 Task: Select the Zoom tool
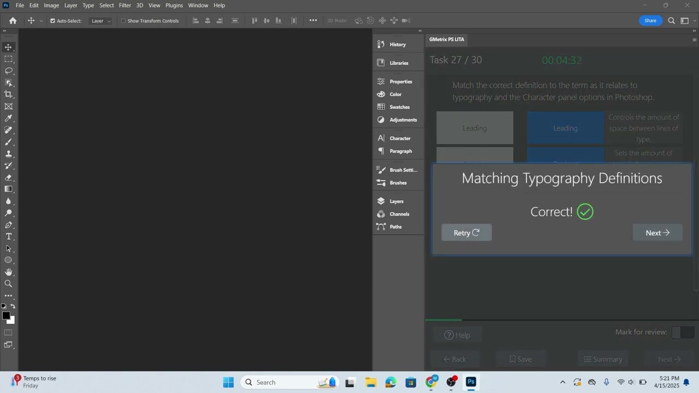8,284
